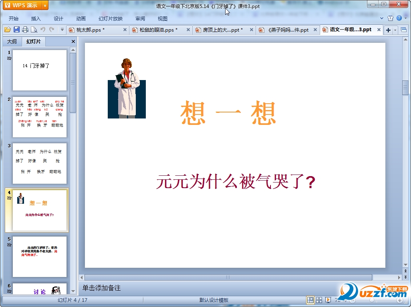Open the 幻灯片放映 menu tab
411x307 pixels.
click(x=111, y=18)
